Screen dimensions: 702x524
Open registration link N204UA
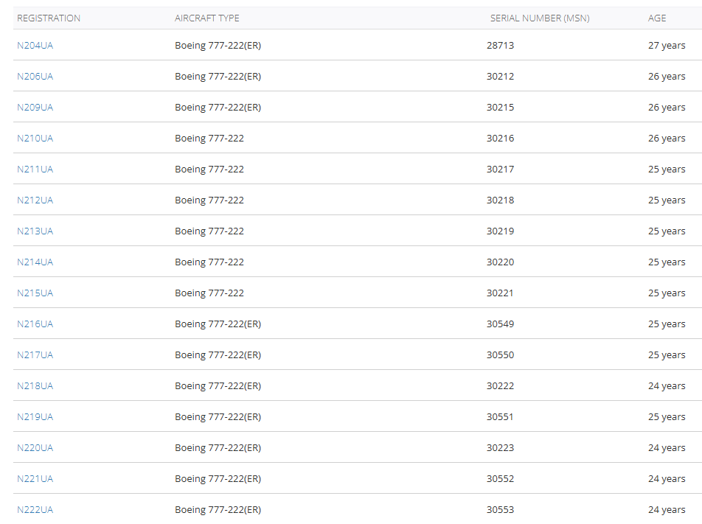click(x=35, y=45)
